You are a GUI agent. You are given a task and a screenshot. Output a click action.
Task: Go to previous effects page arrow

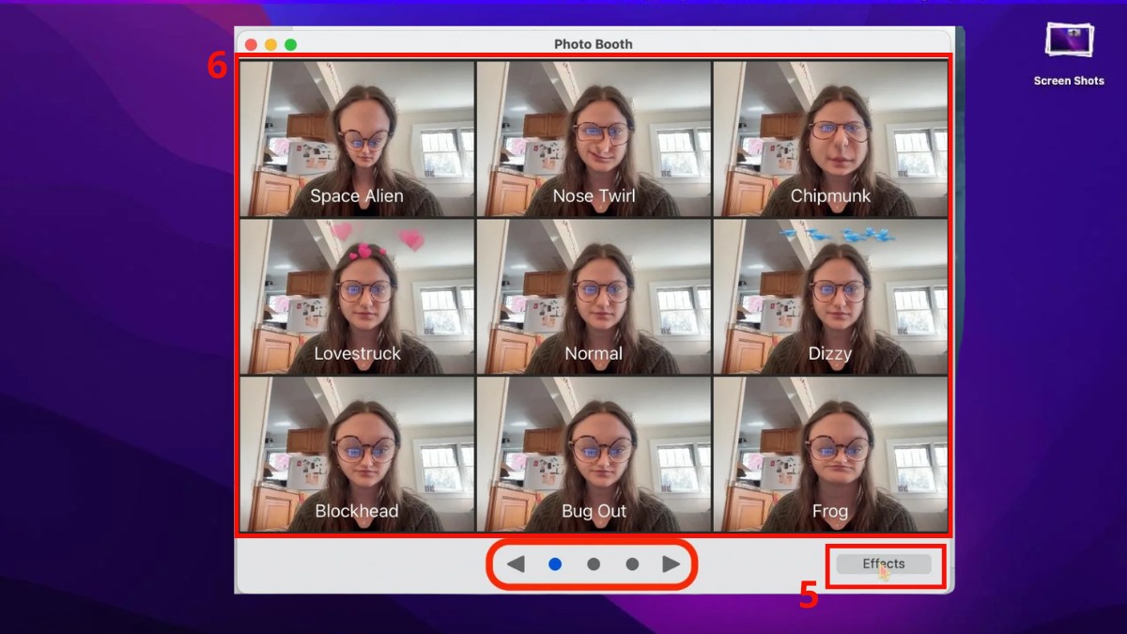516,564
